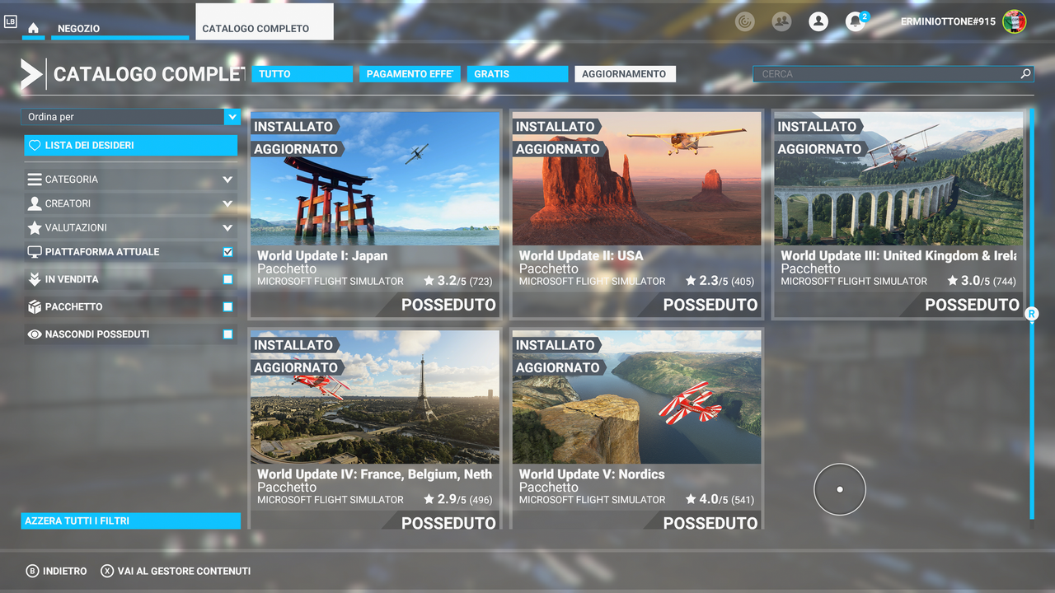The height and width of the screenshot is (593, 1055).
Task: Open the player profile icon
Action: 818,21
